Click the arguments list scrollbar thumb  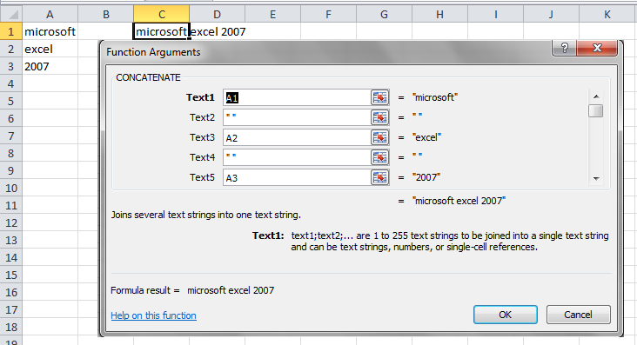[596, 110]
